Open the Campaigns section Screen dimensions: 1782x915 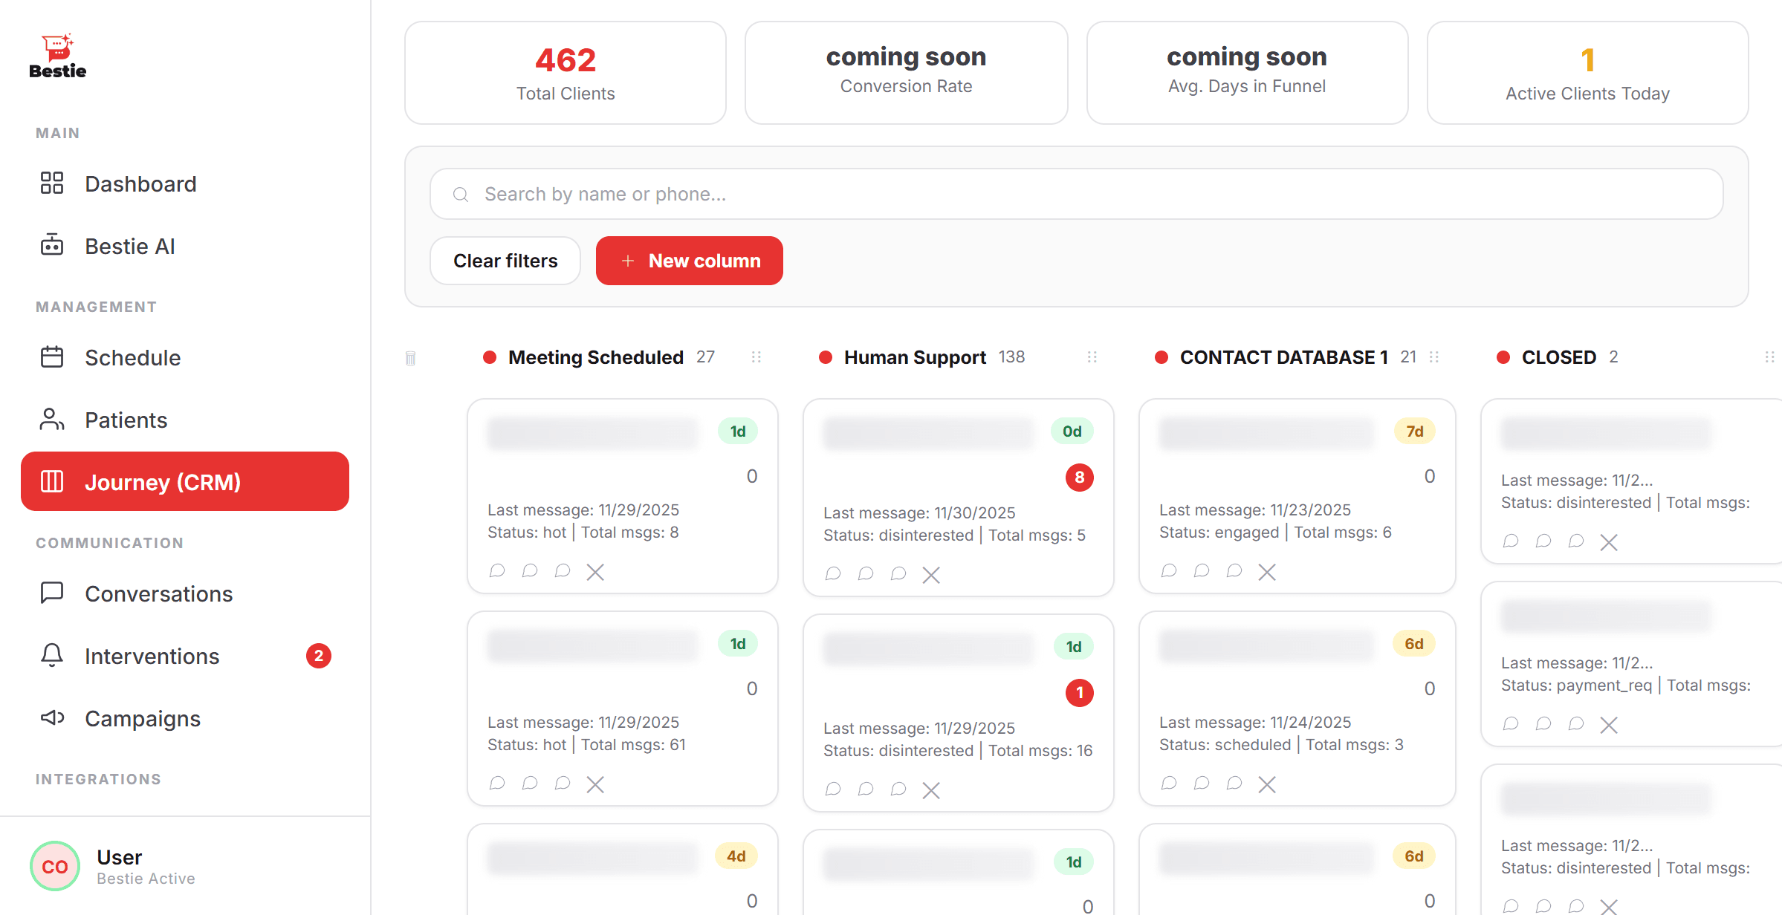tap(185, 718)
